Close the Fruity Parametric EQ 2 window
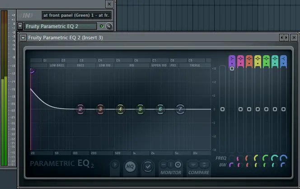Viewport: 300px width, 189px height. [x=294, y=38]
